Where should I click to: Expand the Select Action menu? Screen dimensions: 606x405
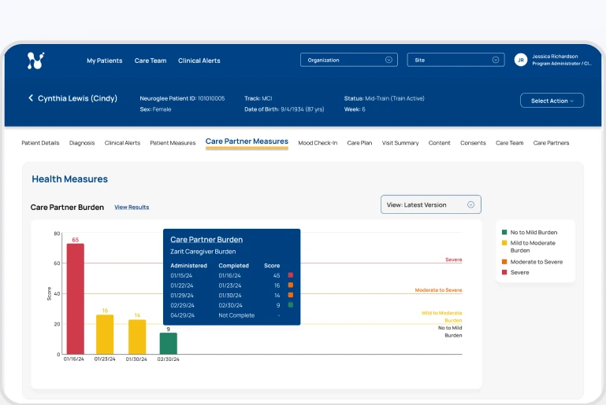[x=552, y=101]
